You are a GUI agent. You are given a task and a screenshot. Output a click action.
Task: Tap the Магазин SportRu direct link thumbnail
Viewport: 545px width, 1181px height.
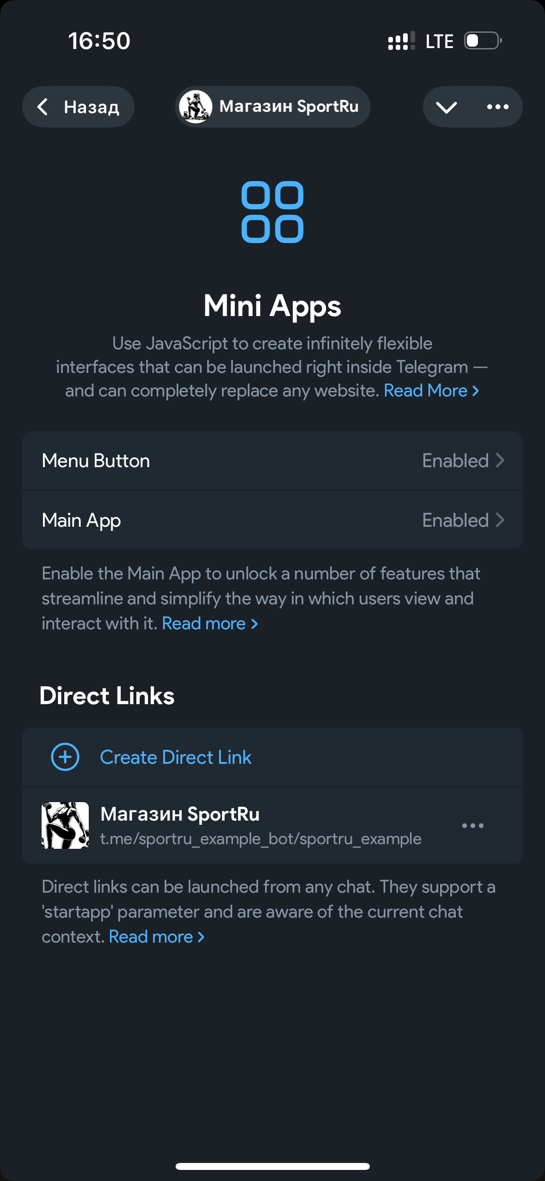pos(65,825)
